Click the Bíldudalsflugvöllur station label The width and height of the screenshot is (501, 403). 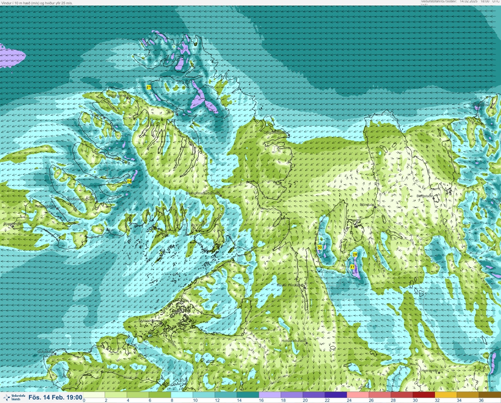point(81,199)
